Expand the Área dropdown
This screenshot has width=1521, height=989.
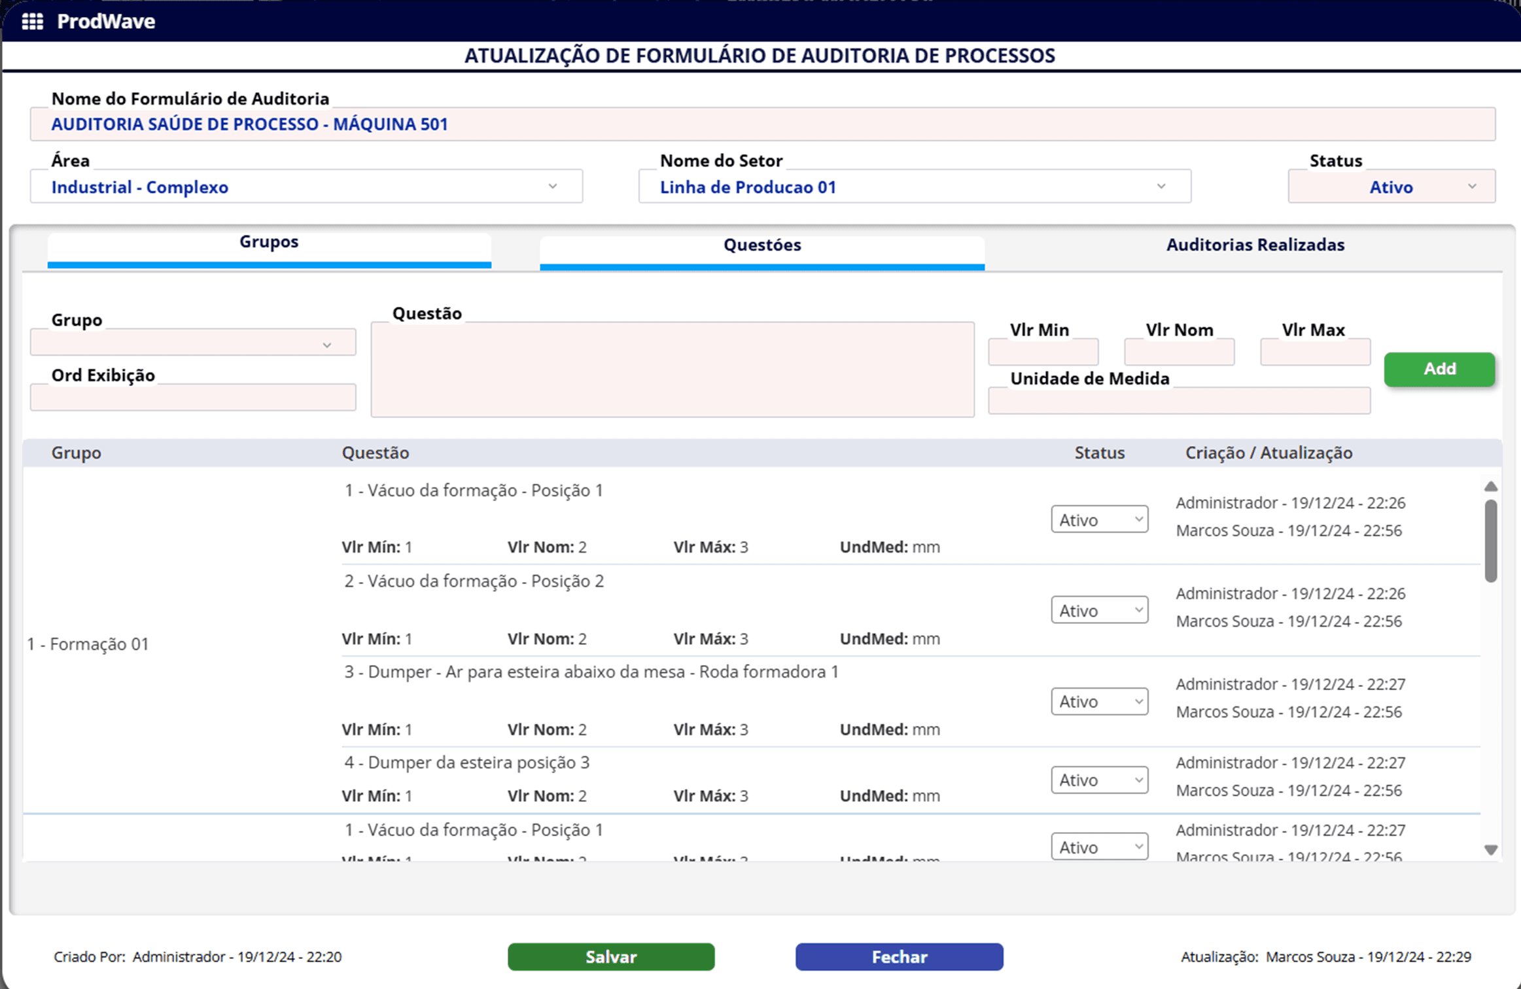pos(306,187)
